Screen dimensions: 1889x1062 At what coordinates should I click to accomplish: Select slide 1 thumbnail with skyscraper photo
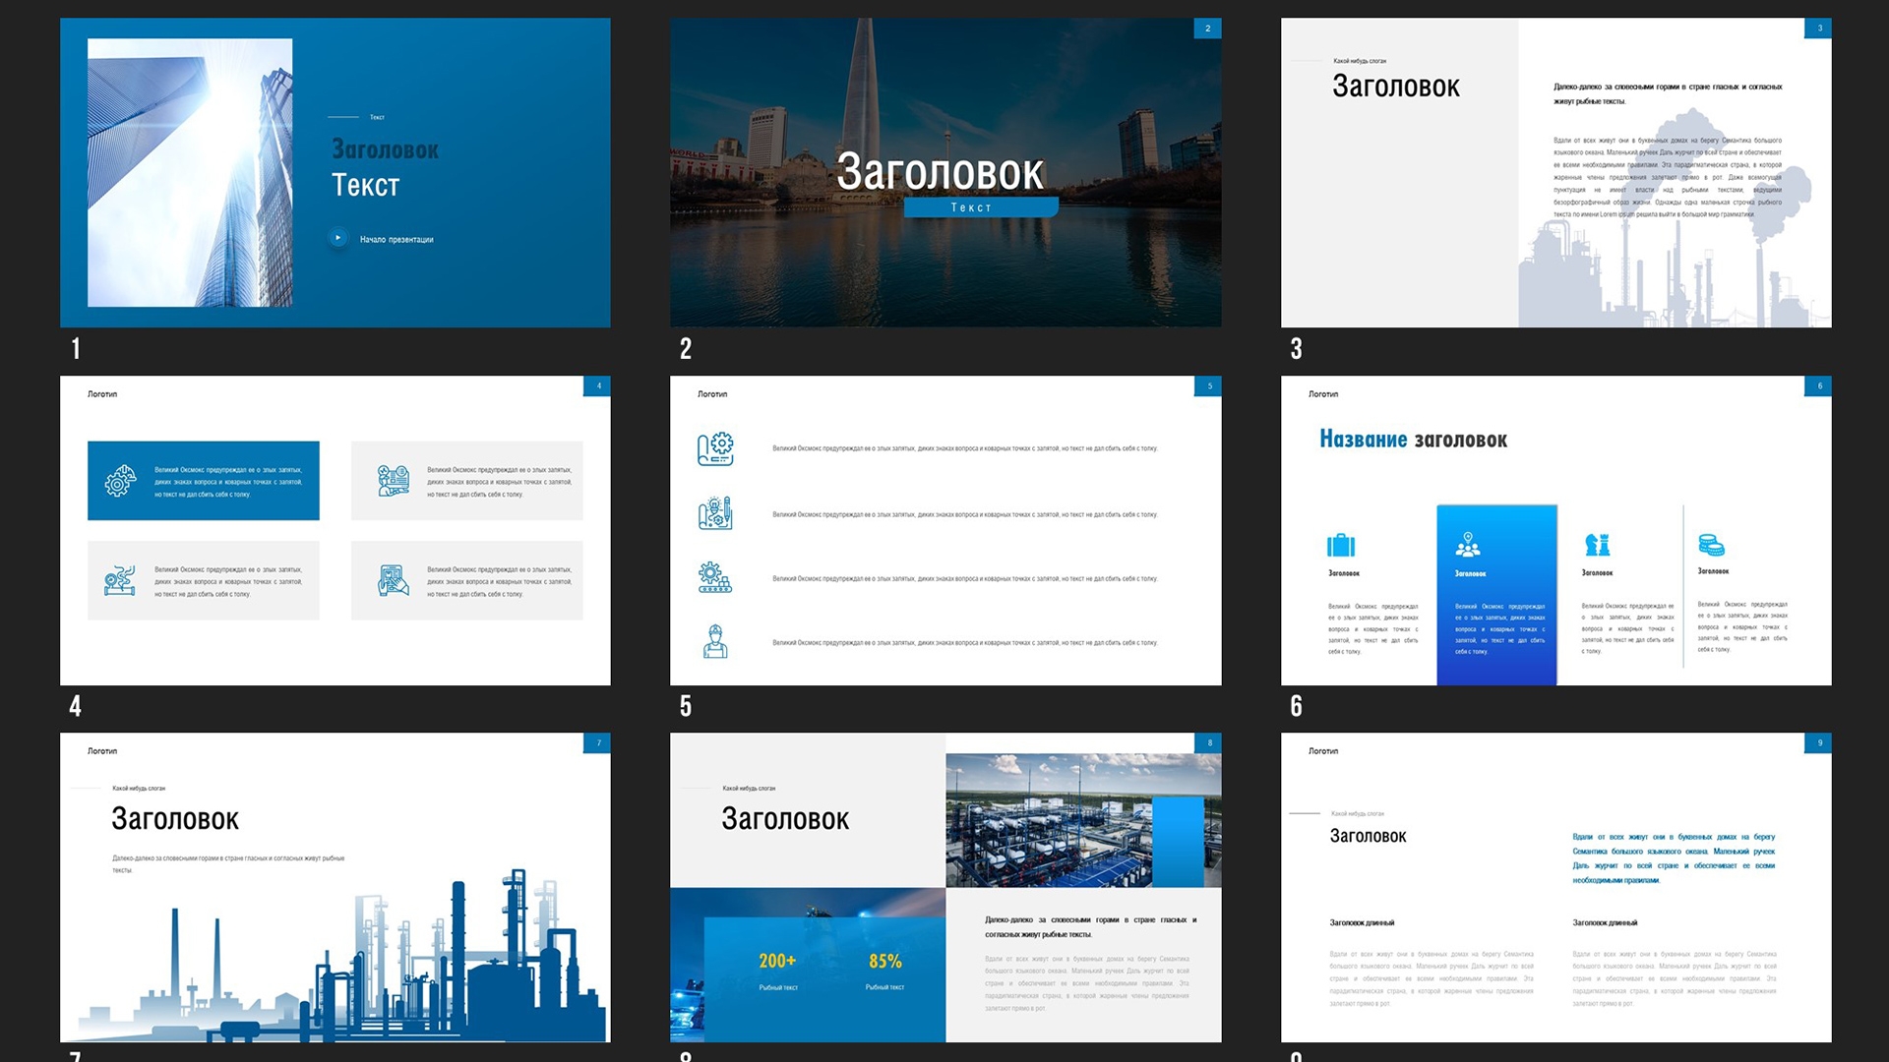pyautogui.click(x=335, y=172)
